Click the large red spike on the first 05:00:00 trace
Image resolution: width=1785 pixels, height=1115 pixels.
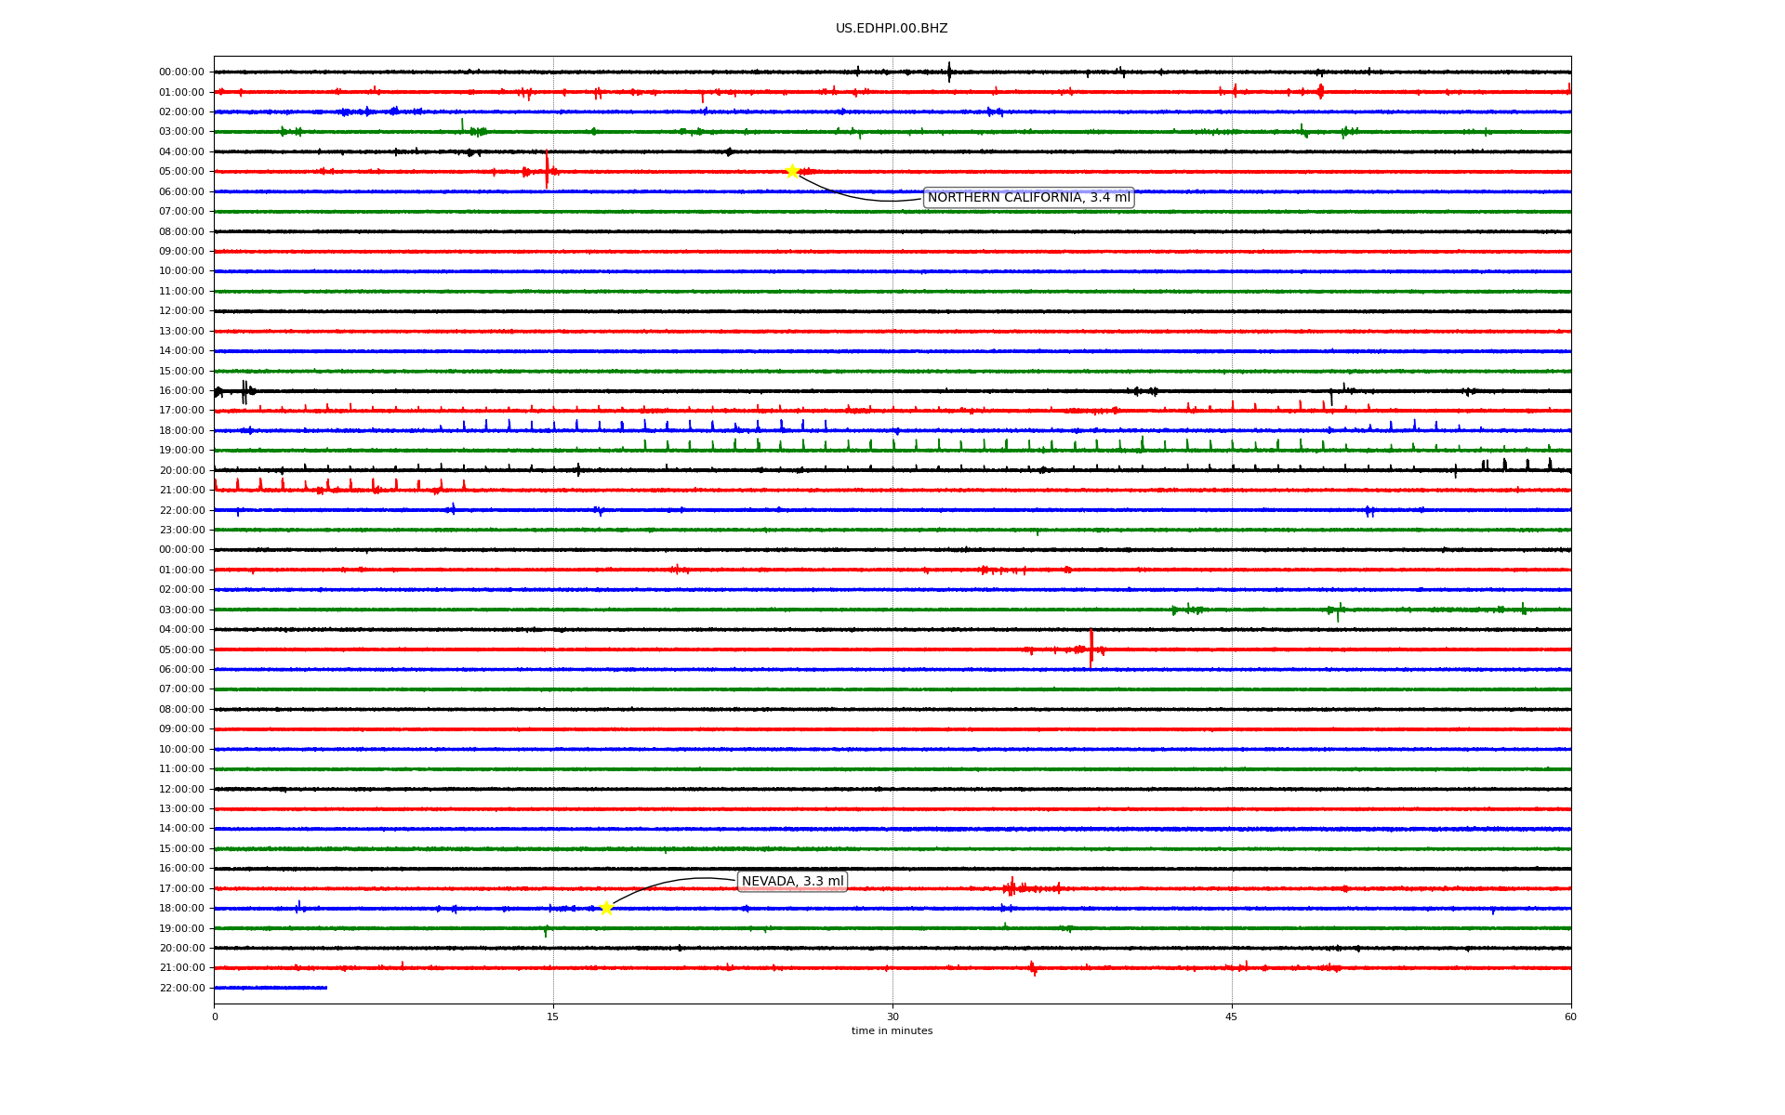[547, 169]
